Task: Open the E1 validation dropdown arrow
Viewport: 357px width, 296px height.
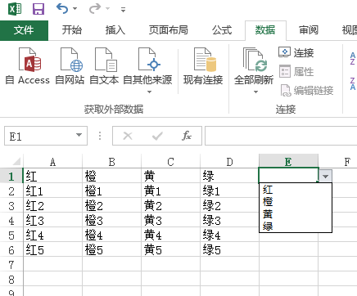Action: (x=325, y=177)
